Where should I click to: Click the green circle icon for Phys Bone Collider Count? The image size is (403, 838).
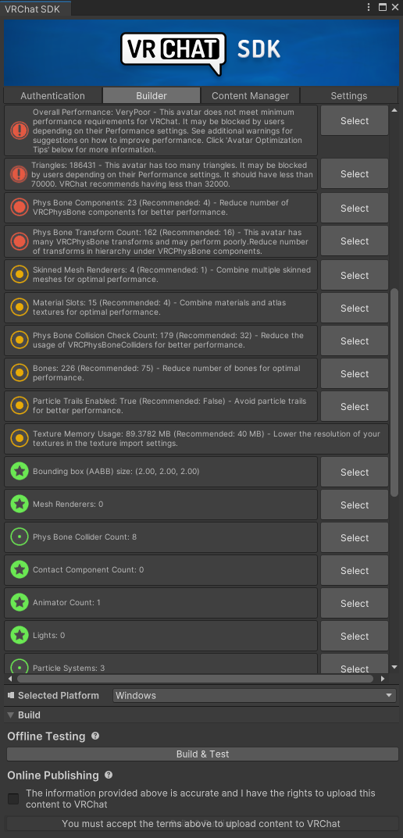coord(20,537)
